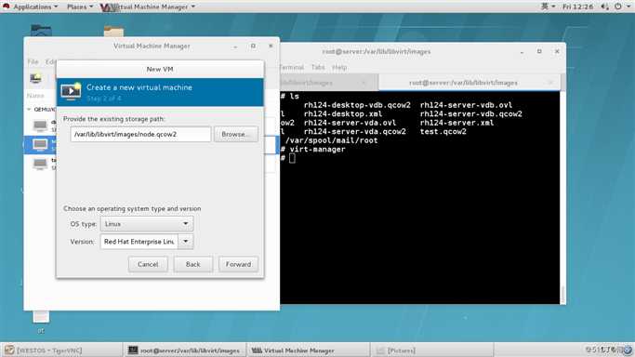This screenshot has height=357, width=635.
Task: Open the desktop file icon at bottom left
Action: [x=41, y=317]
